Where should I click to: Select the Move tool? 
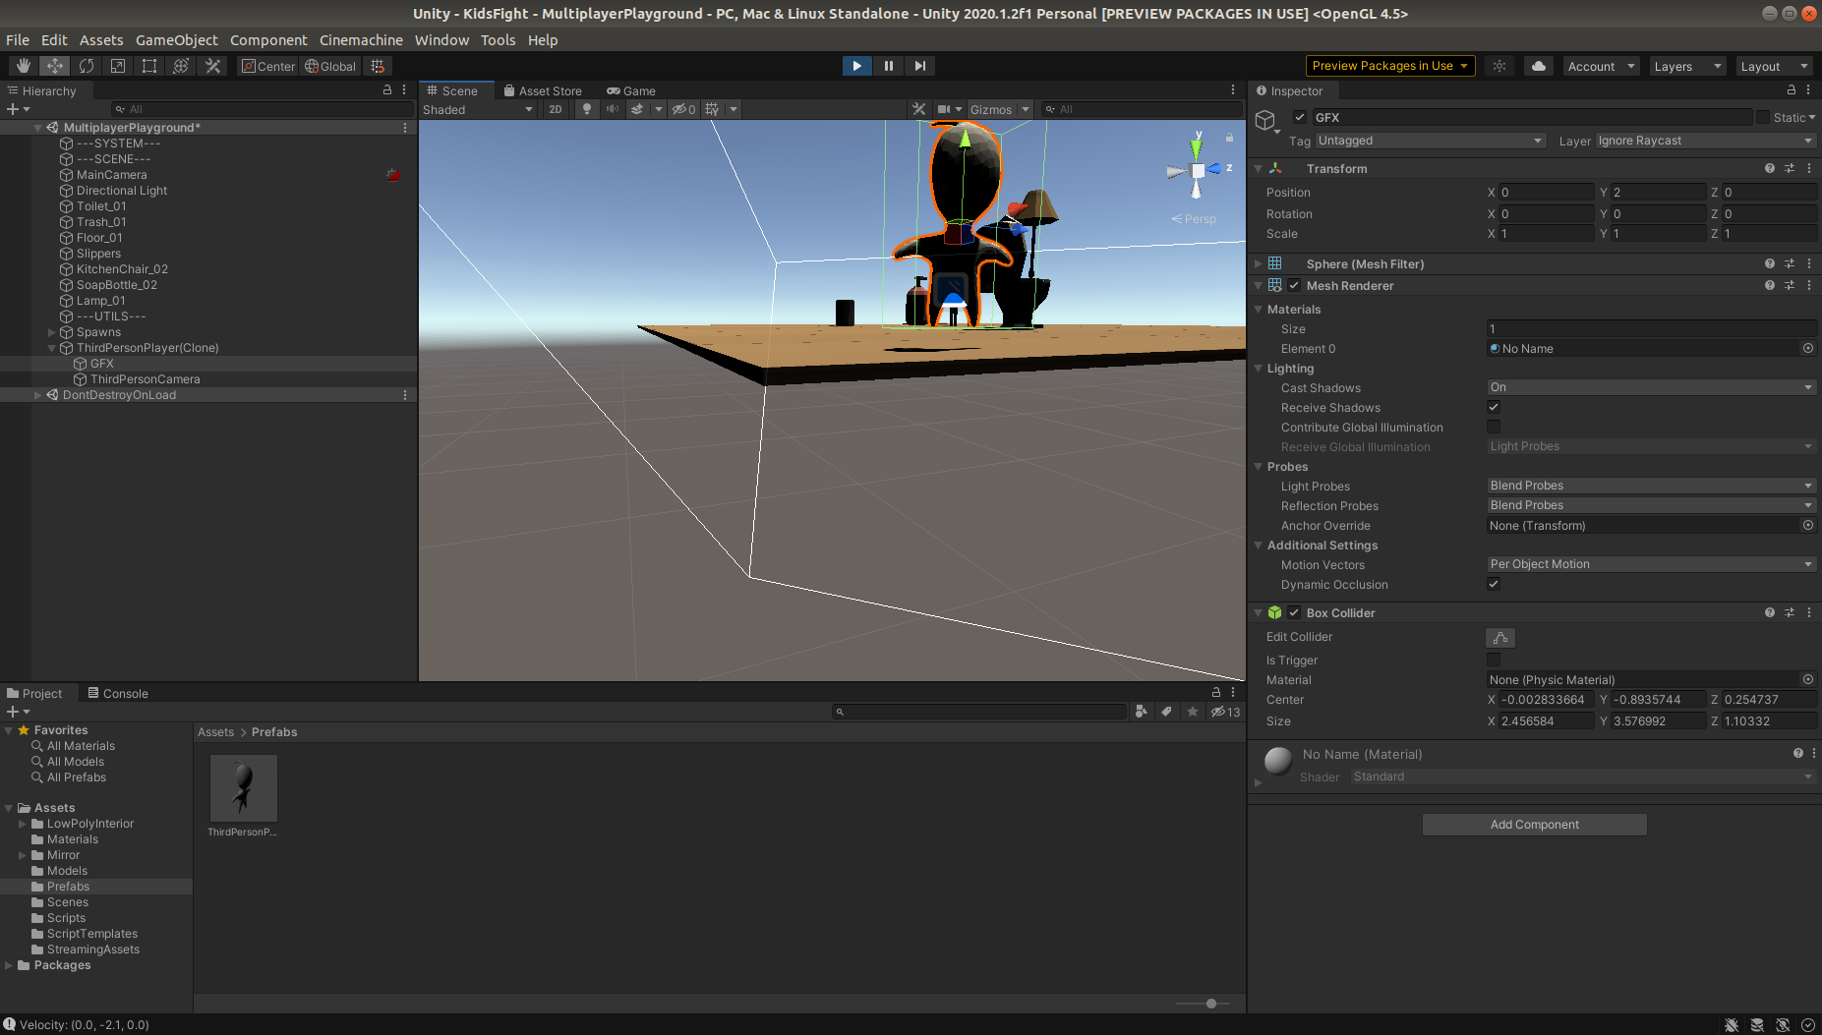pyautogui.click(x=55, y=66)
